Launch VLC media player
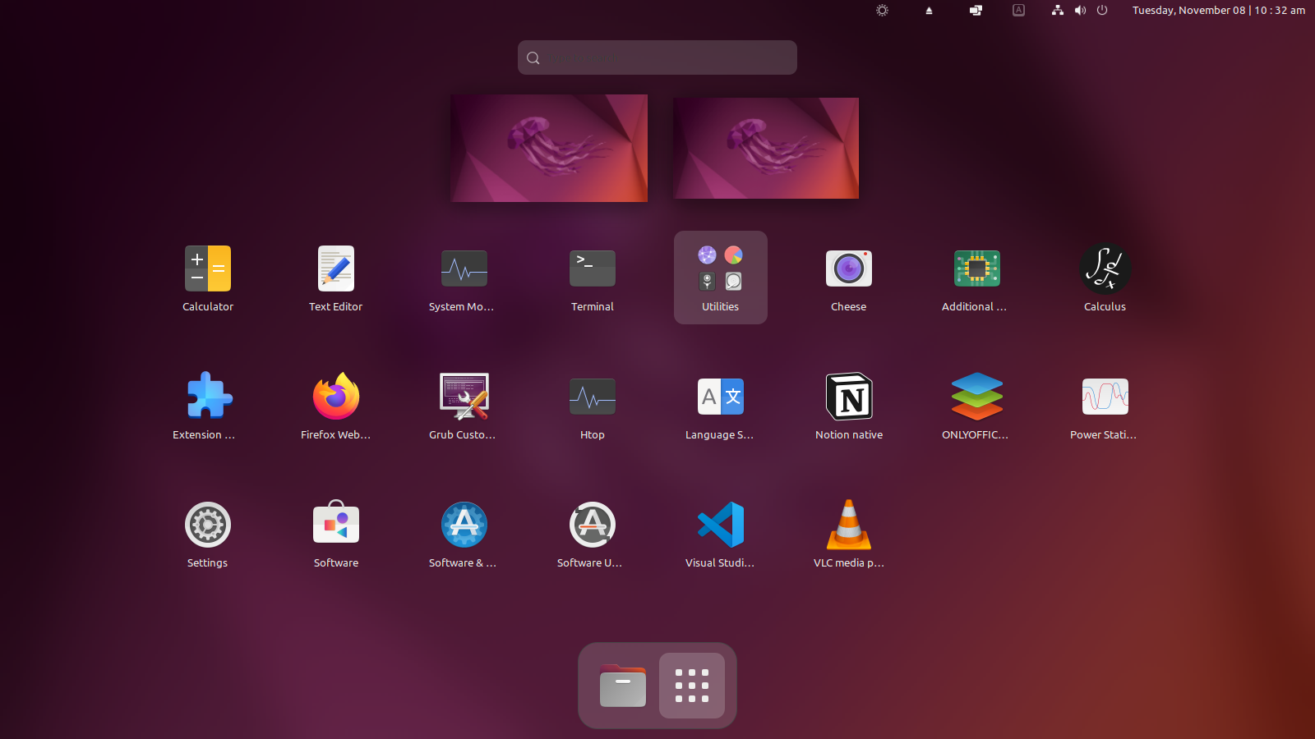Viewport: 1315px width, 739px height. pos(849,534)
